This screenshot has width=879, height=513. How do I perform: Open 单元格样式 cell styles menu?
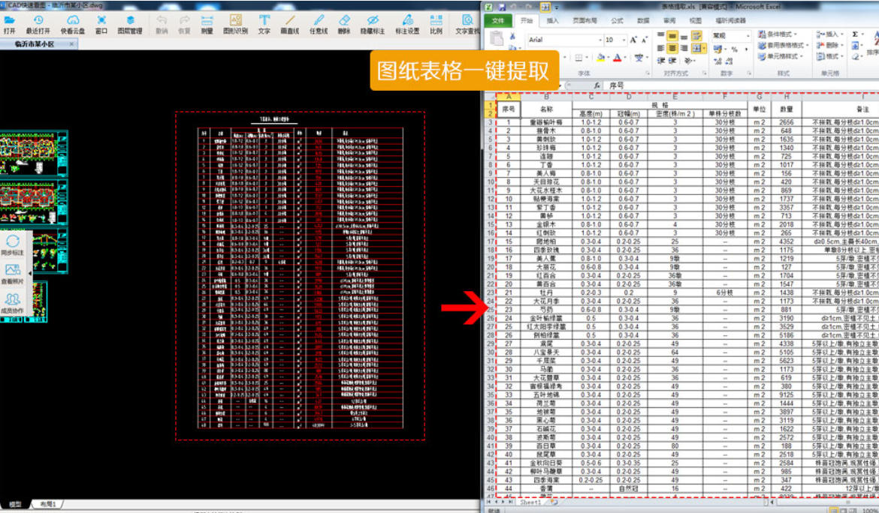coord(780,56)
